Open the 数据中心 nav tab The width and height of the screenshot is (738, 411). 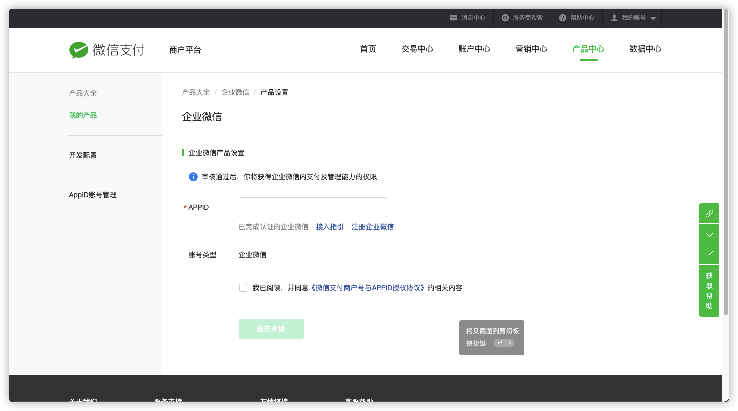645,49
